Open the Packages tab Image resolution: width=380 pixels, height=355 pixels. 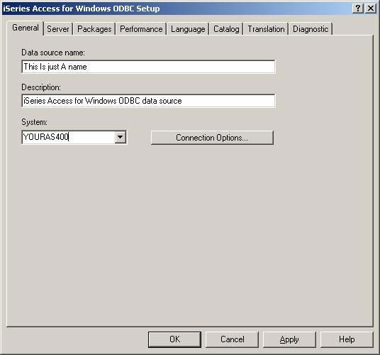(x=94, y=29)
